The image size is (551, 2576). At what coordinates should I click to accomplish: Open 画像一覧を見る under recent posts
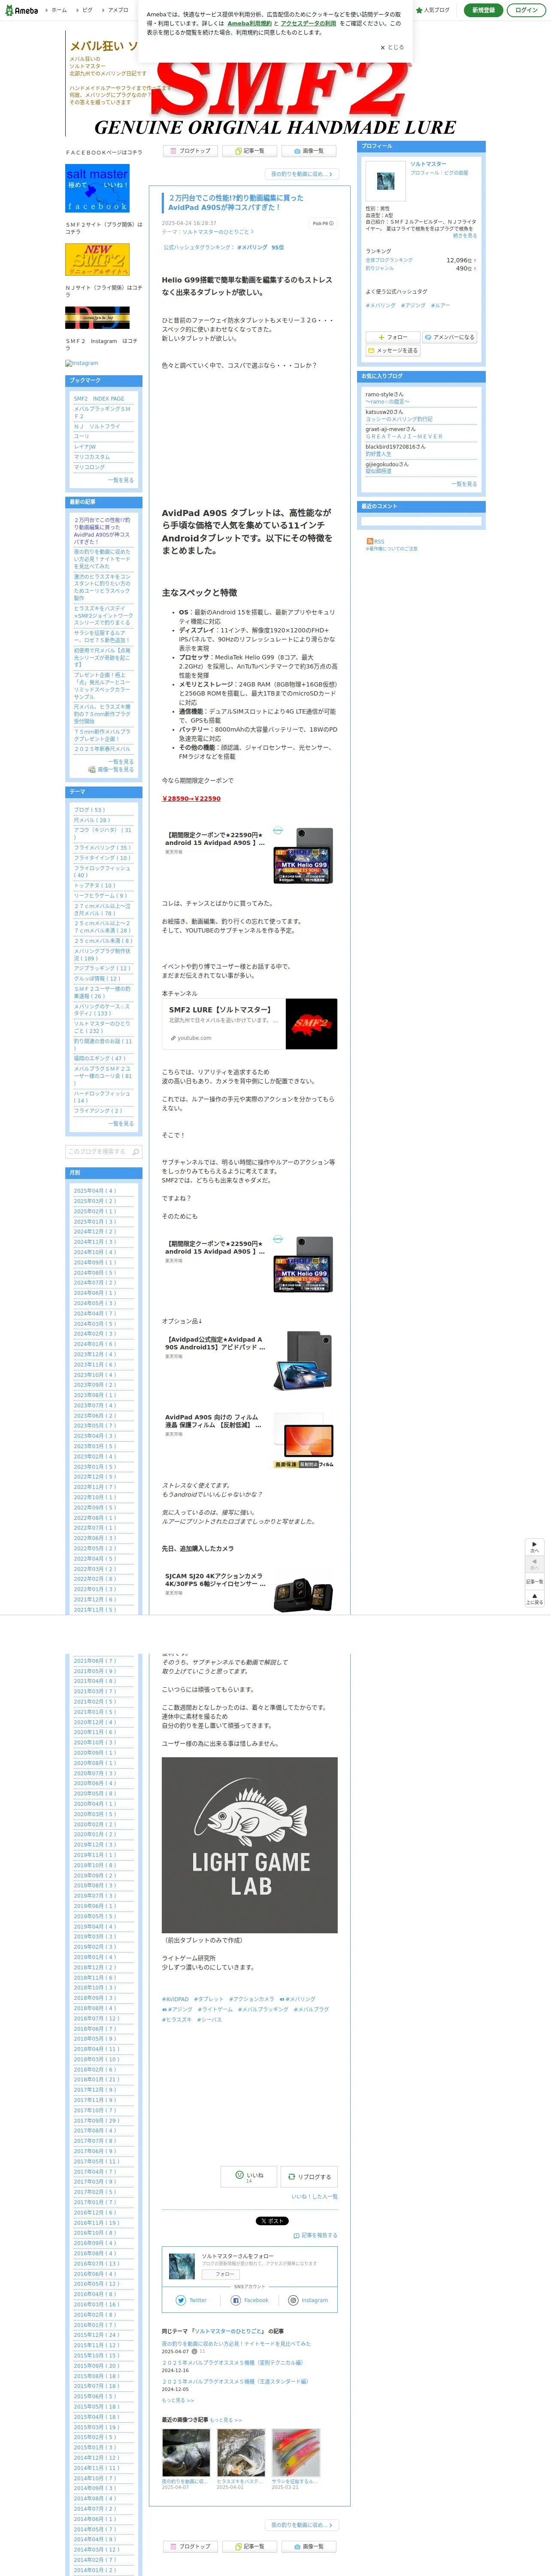pyautogui.click(x=112, y=770)
